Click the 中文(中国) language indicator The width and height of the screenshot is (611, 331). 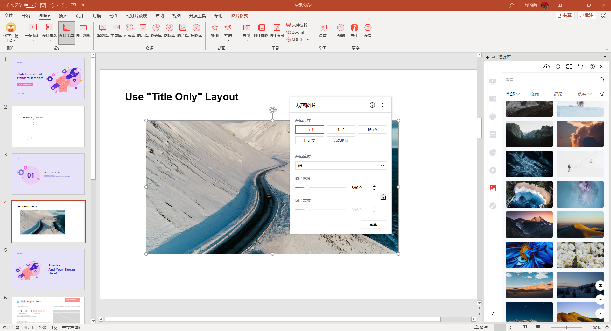71,327
